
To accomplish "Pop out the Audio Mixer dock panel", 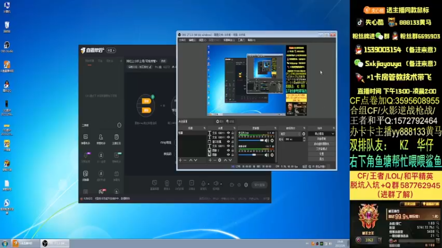I will pos(275,128).
